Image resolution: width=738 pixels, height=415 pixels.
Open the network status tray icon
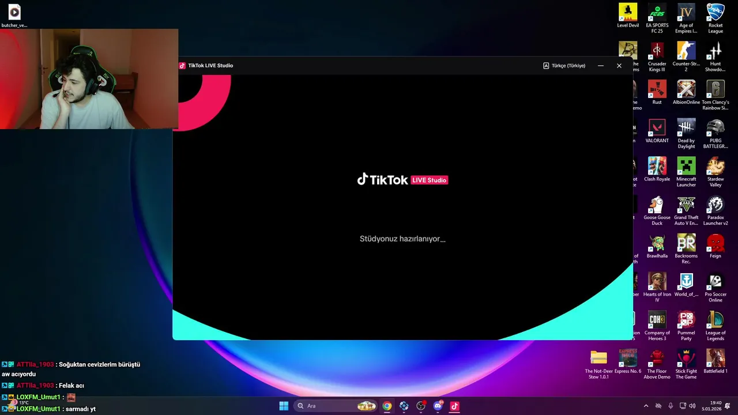(x=683, y=406)
